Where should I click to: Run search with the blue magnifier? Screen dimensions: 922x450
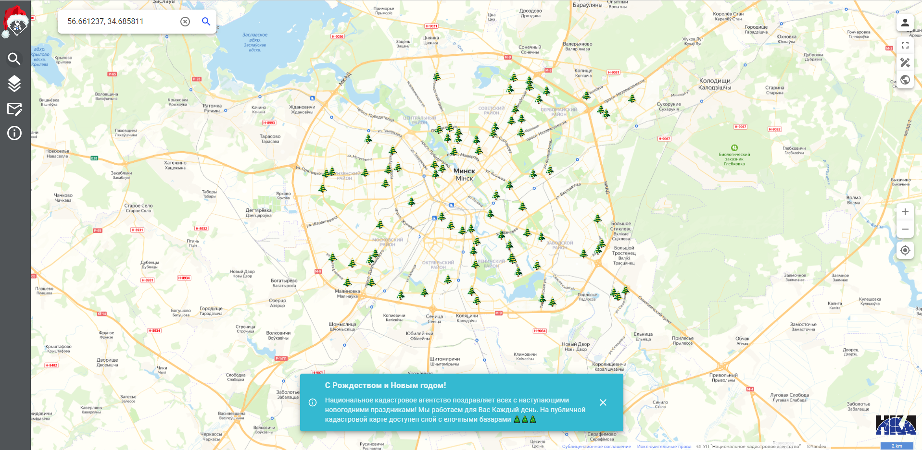(x=206, y=22)
